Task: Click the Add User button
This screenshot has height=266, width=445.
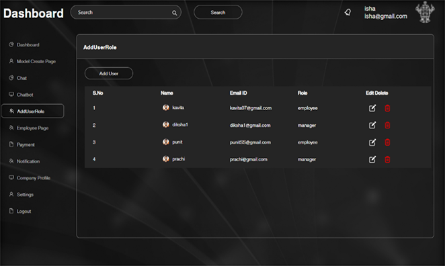Action: click(x=109, y=73)
